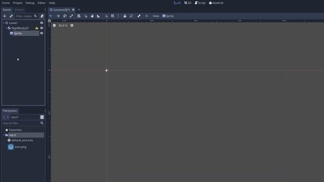Close the [unsaved] scene tab
This screenshot has width=324, height=182.
click(73, 10)
